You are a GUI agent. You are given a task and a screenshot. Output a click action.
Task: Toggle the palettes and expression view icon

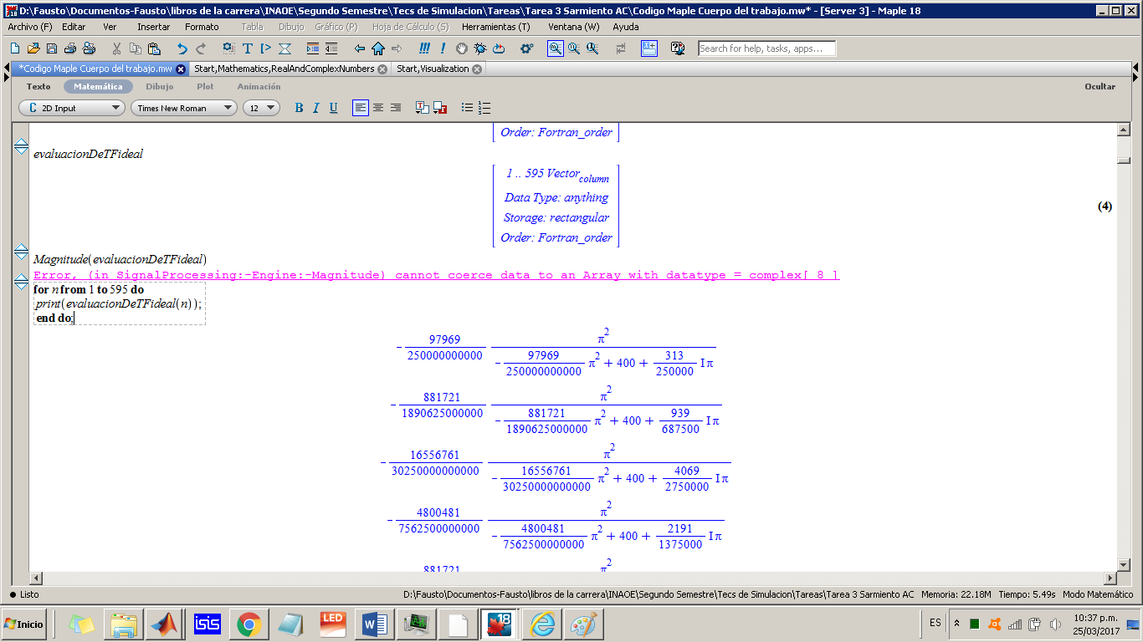[x=648, y=48]
